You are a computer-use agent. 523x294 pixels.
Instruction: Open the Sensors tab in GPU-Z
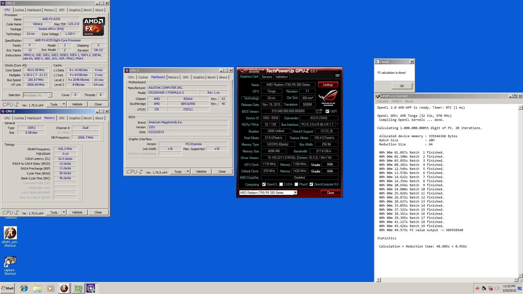267,77
